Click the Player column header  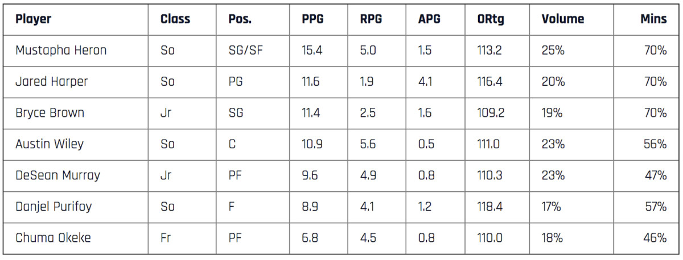point(33,19)
